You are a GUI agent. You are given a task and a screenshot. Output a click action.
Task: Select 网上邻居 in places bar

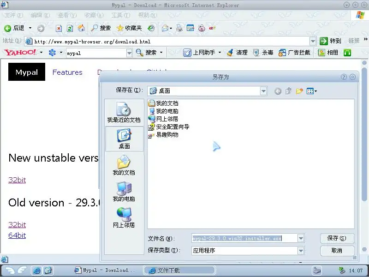[124, 218]
